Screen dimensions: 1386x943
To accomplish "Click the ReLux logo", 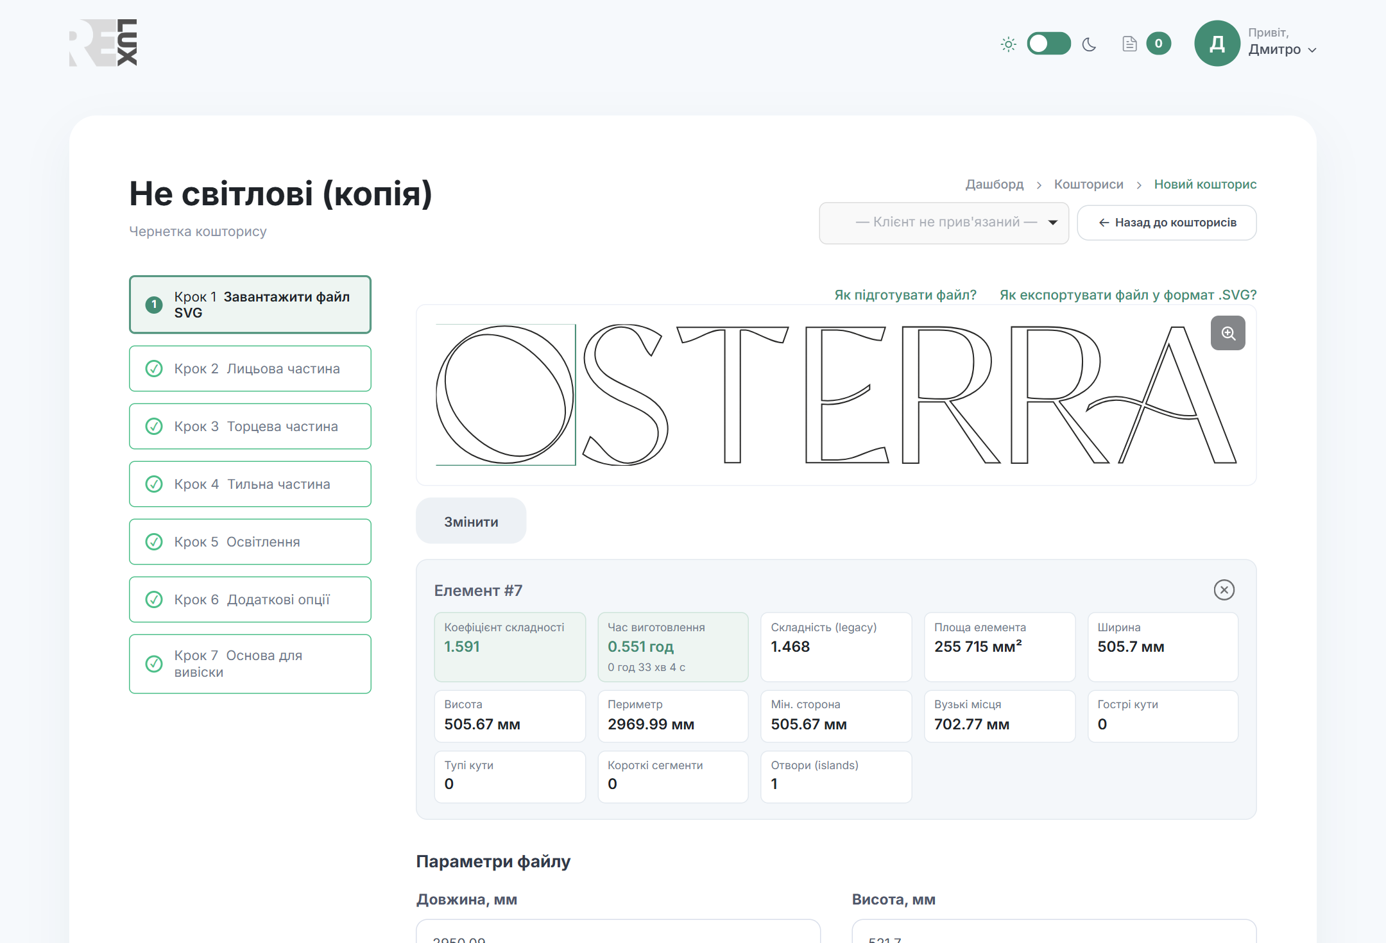I will pos(103,42).
